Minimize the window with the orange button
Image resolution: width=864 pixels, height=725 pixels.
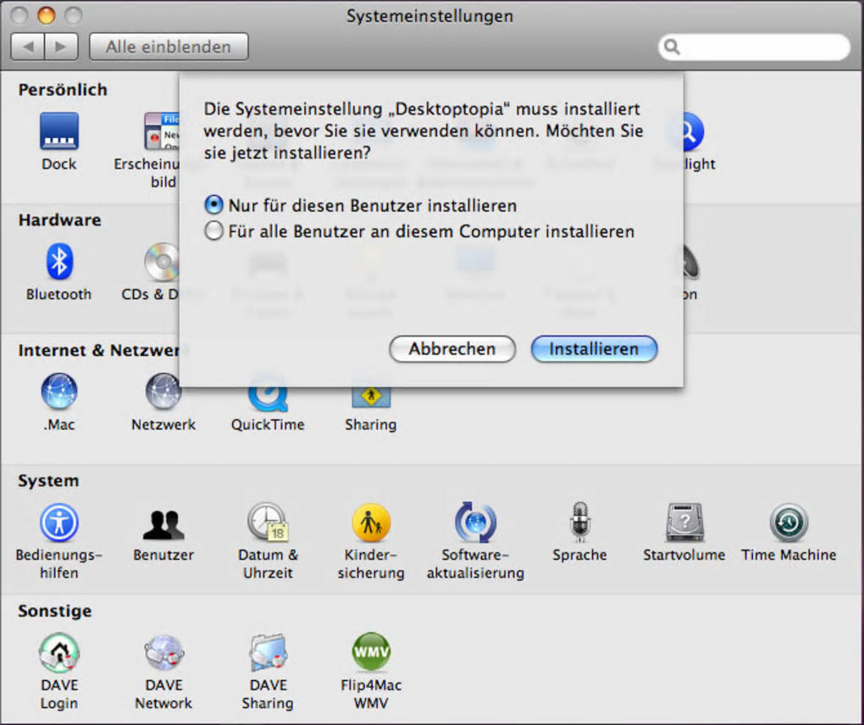47,15
